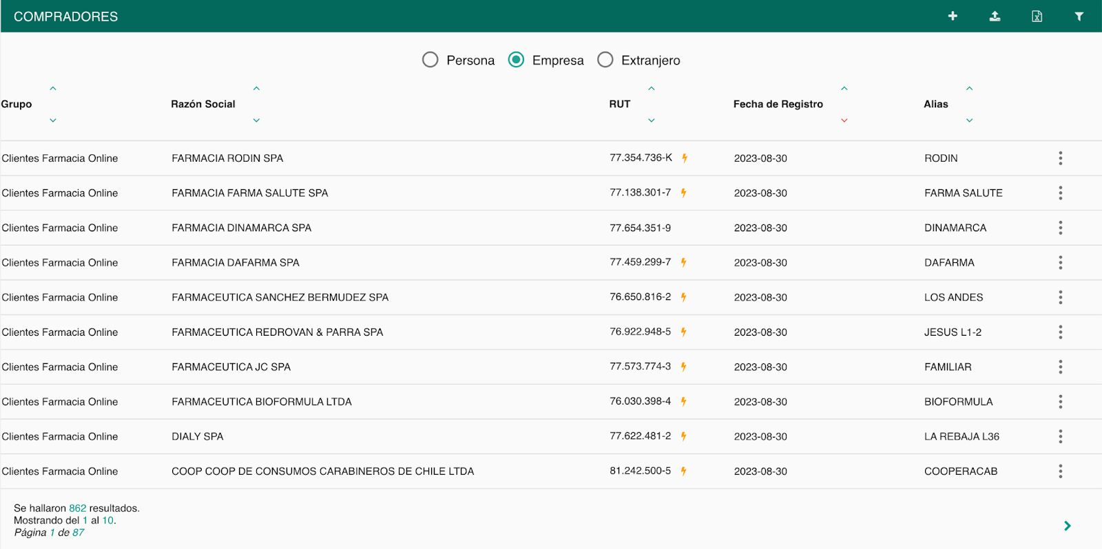Click the FARMACIA RODIN SPA cell

click(x=227, y=158)
